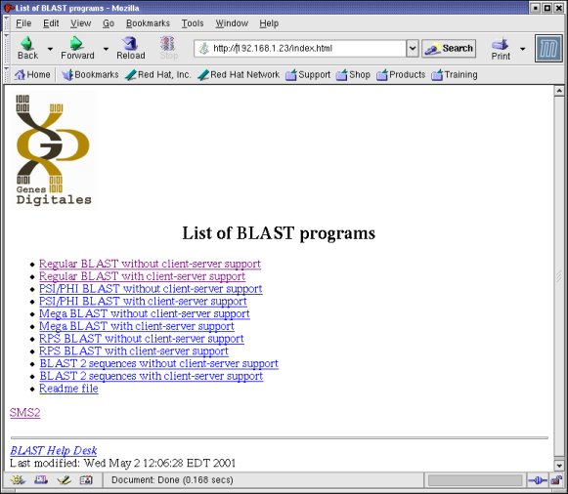Click the status bar progress meter
The image size is (568, 494).
click(474, 480)
